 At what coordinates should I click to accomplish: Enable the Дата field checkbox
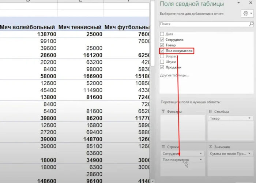(x=162, y=34)
